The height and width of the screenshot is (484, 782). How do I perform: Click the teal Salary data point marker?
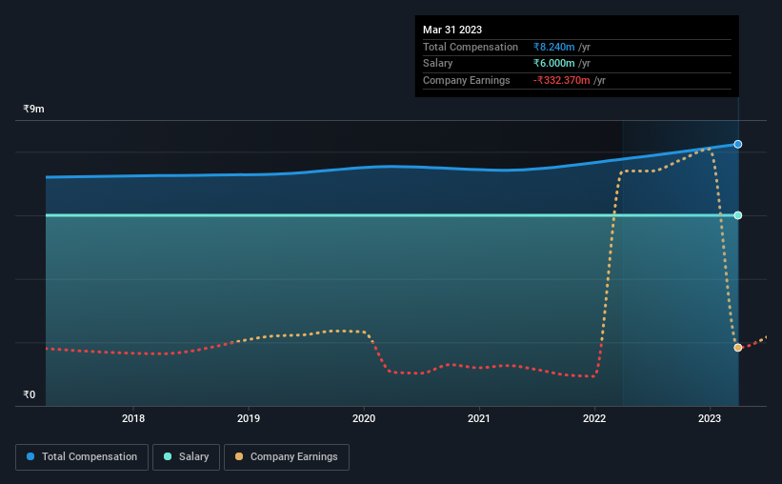click(737, 215)
